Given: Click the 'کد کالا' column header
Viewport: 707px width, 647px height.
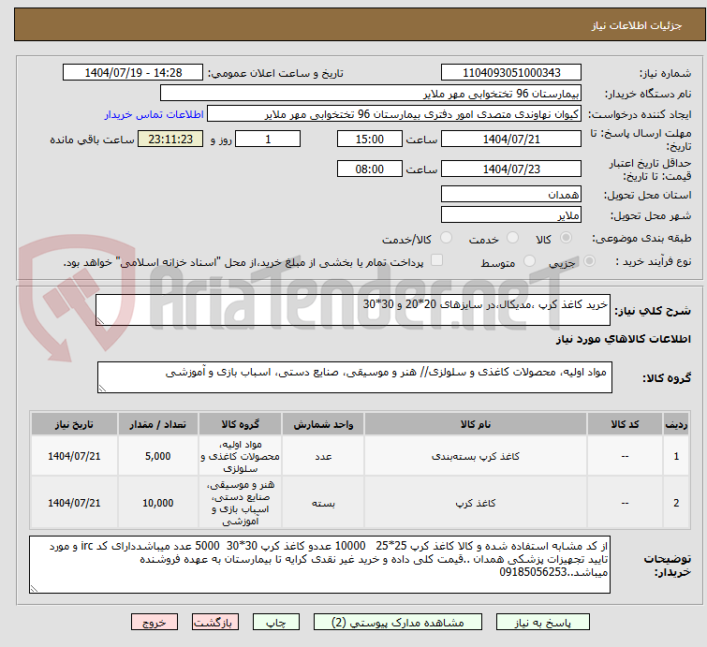Looking at the screenshot, I should [625, 424].
